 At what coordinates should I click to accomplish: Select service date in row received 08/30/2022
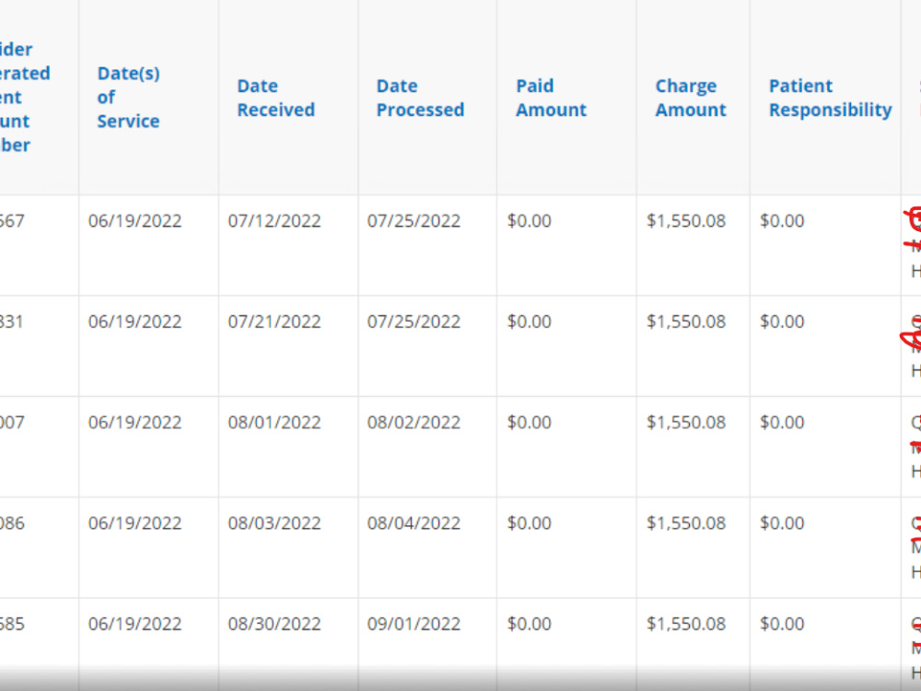(x=134, y=624)
